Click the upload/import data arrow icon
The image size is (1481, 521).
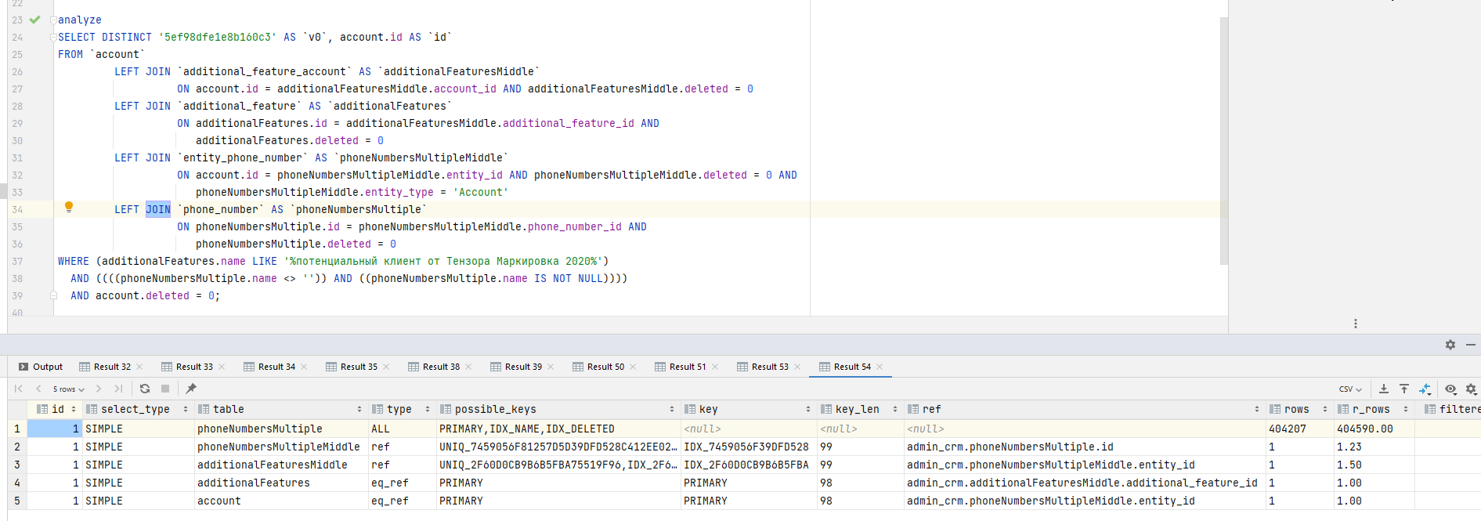tap(1404, 389)
